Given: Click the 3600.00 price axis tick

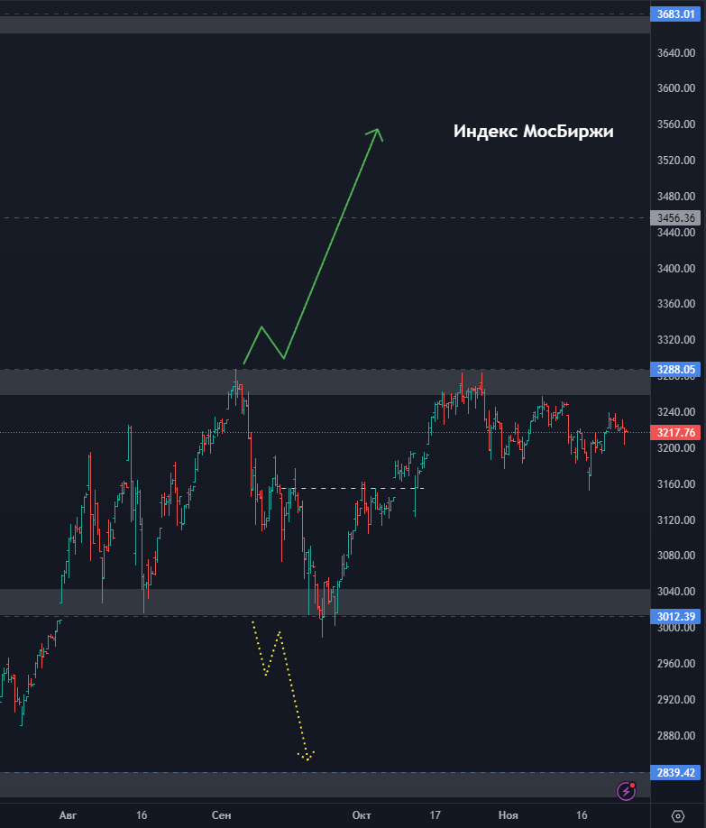Looking at the screenshot, I should [x=676, y=88].
